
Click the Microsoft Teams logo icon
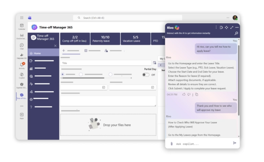coord(30,18)
